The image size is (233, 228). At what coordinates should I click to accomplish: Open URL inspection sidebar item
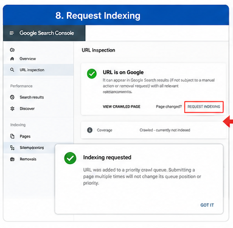point(38,70)
